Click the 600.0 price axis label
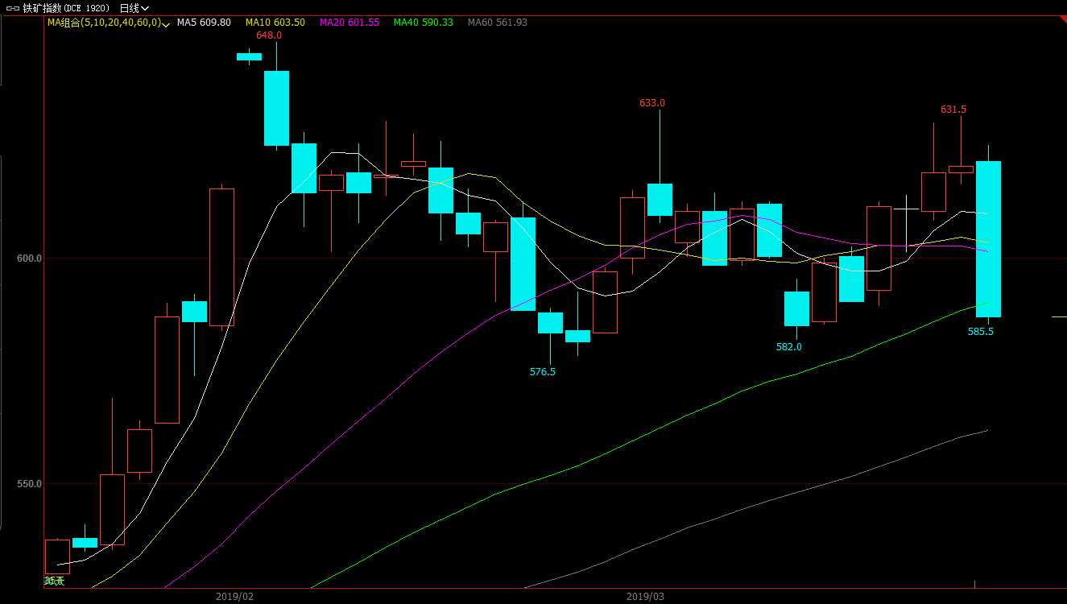 tap(30, 259)
